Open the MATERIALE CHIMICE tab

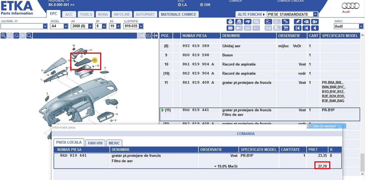coord(179,14)
